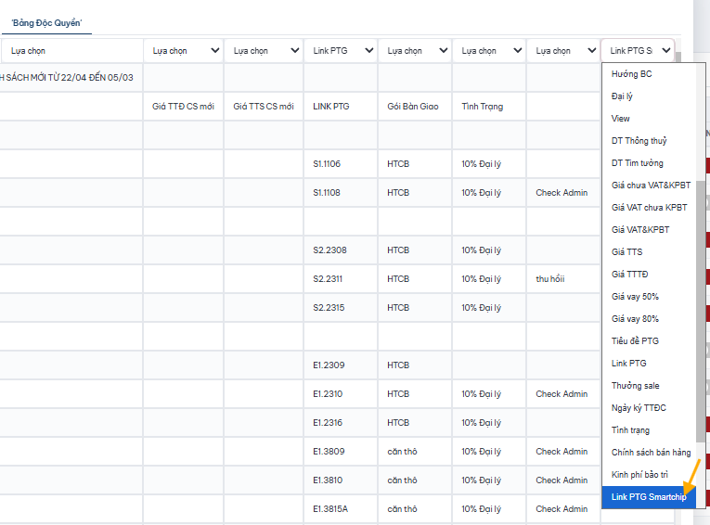Switch to the 'Bảng Độc Quyền' tab
This screenshot has width=710, height=525.
[46, 22]
